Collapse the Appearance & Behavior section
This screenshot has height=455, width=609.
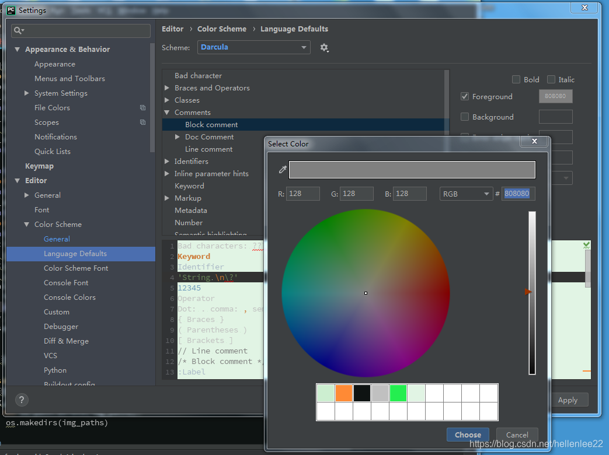pos(17,49)
